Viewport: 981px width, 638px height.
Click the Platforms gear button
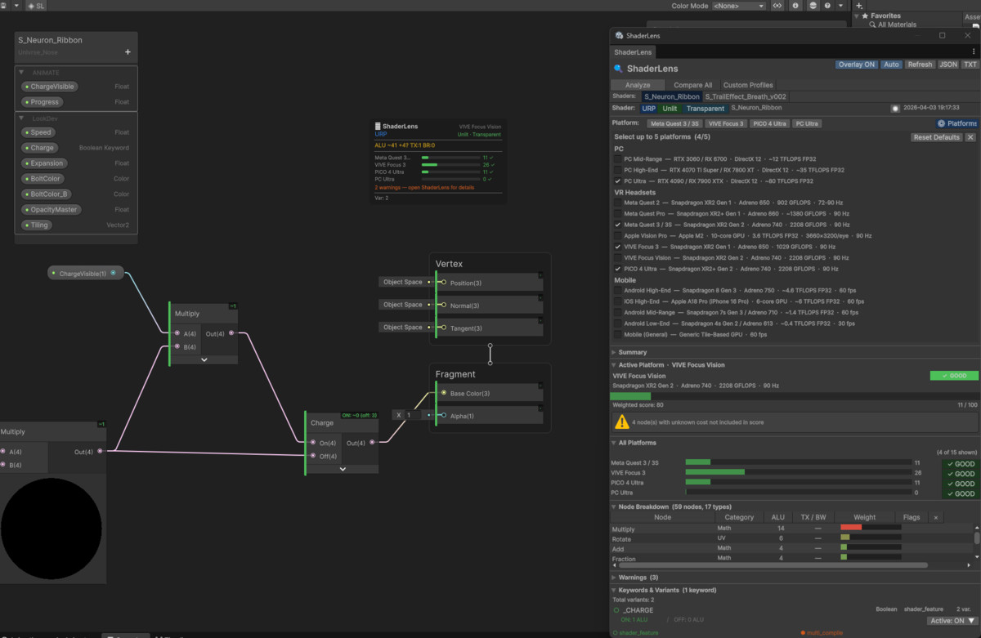click(956, 123)
